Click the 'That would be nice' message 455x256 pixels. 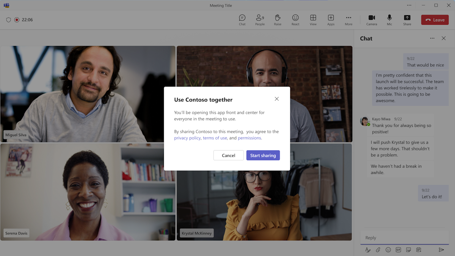coord(425,62)
